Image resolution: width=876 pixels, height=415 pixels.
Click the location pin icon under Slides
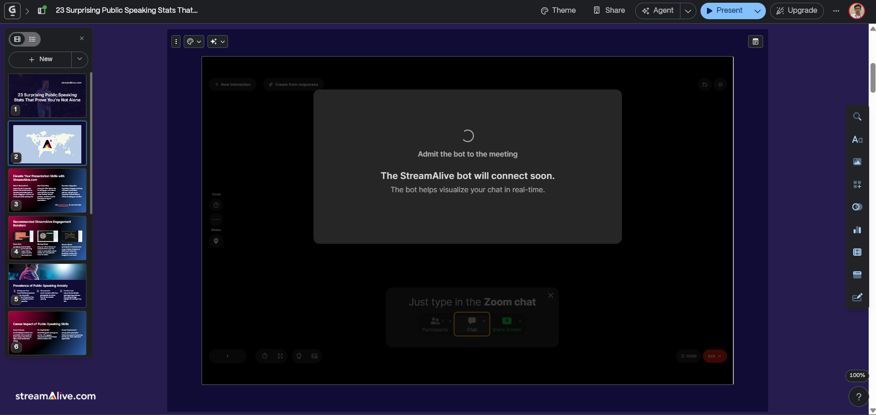216,241
